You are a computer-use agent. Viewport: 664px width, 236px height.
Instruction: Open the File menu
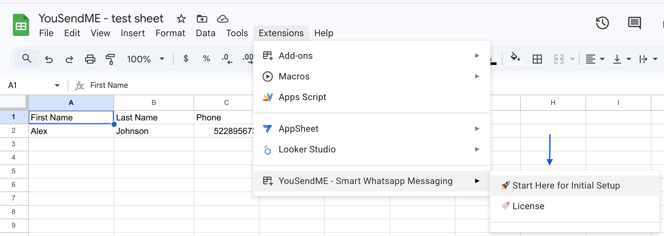click(46, 33)
